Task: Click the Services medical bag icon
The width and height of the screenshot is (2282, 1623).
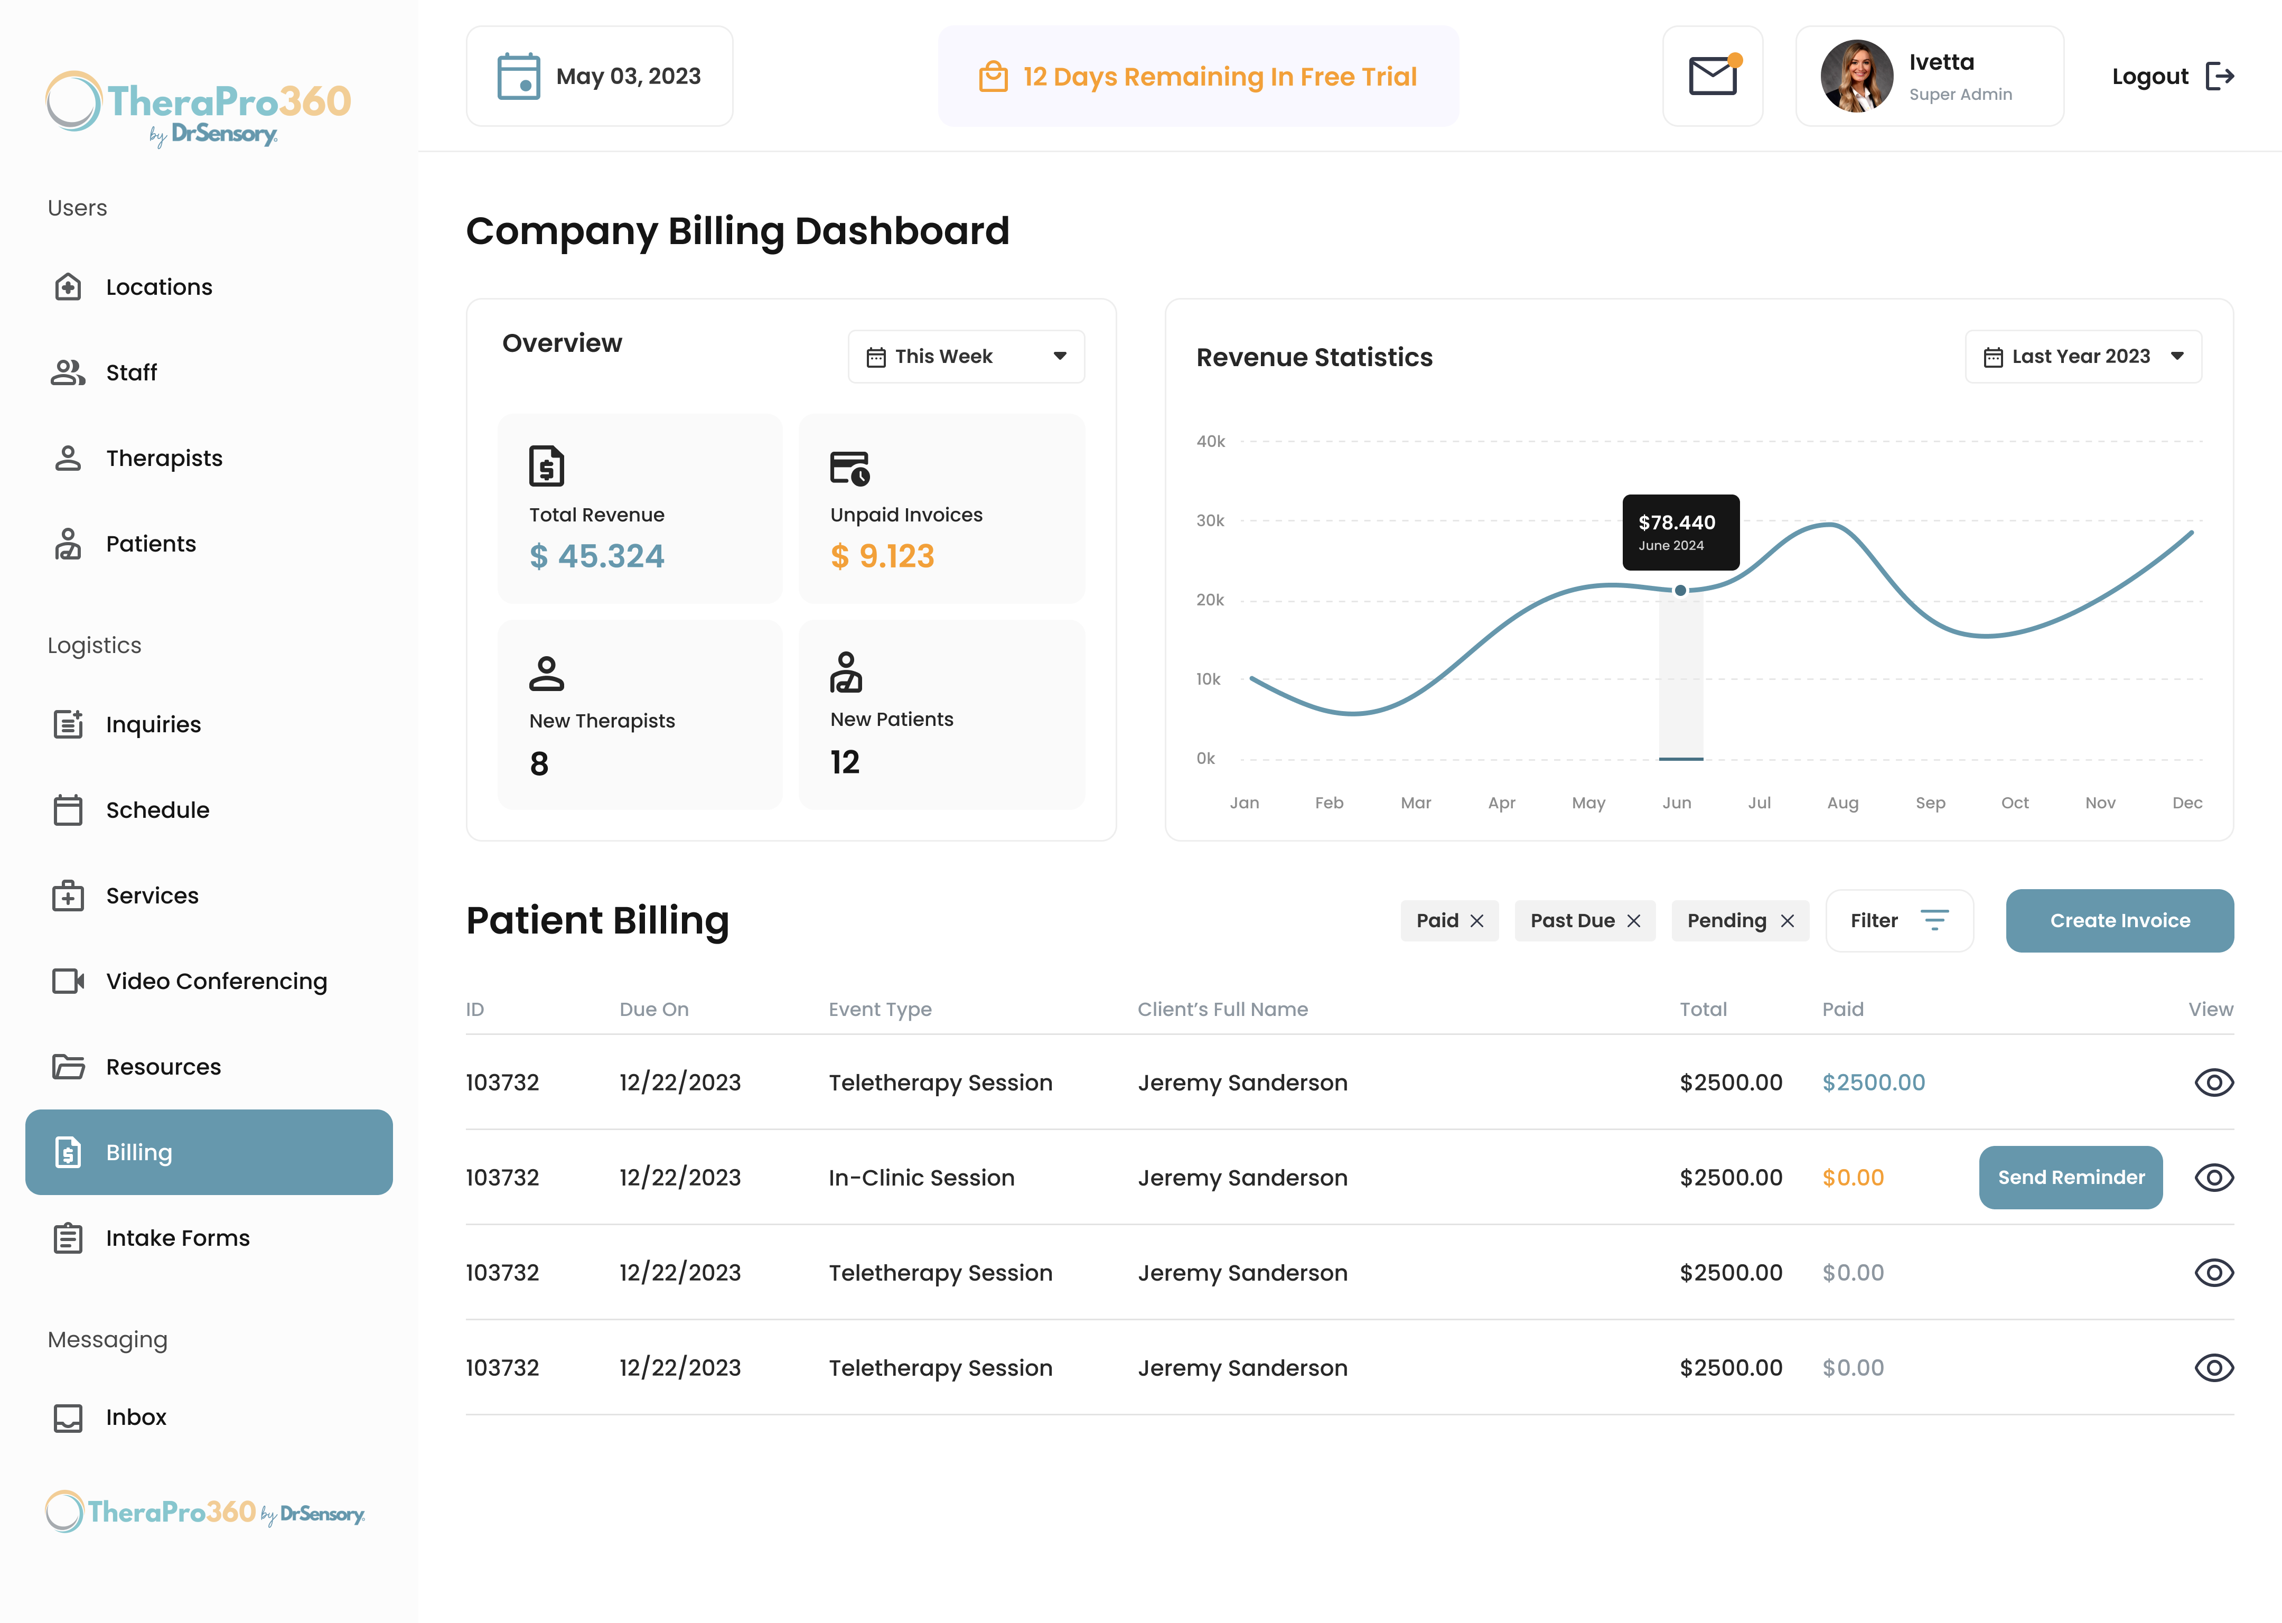Action: click(x=68, y=896)
